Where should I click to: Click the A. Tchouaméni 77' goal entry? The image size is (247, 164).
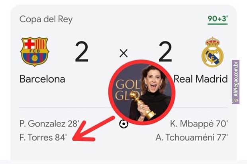[192, 138]
